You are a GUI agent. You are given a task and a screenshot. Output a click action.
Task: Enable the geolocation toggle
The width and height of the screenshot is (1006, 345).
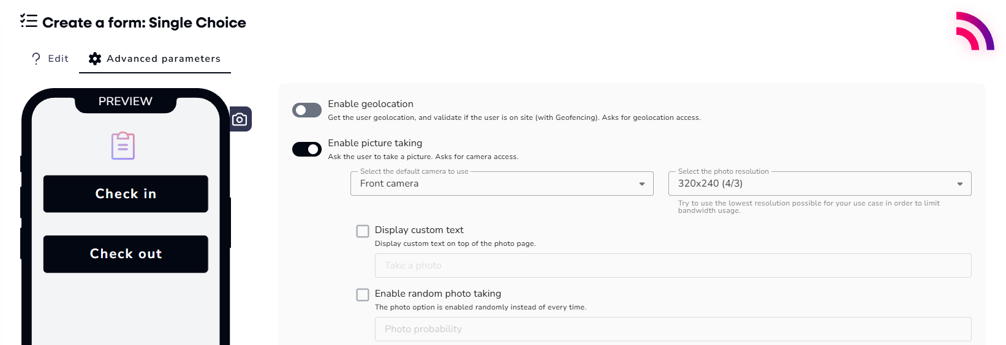tap(307, 110)
